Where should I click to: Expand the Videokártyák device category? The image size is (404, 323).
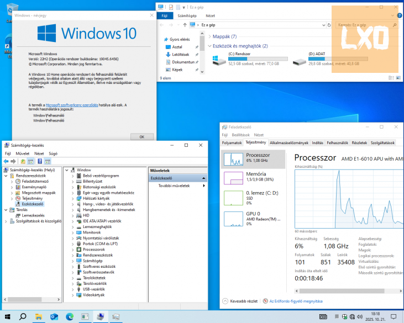(x=72, y=295)
